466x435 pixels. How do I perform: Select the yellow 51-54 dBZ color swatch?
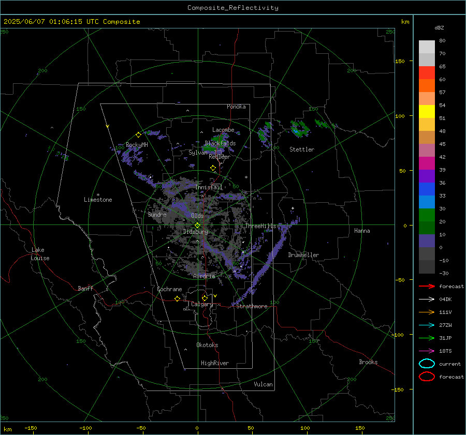click(427, 111)
